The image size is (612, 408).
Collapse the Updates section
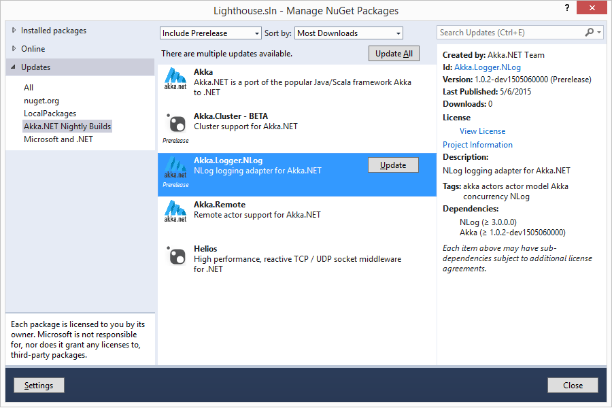[x=14, y=67]
